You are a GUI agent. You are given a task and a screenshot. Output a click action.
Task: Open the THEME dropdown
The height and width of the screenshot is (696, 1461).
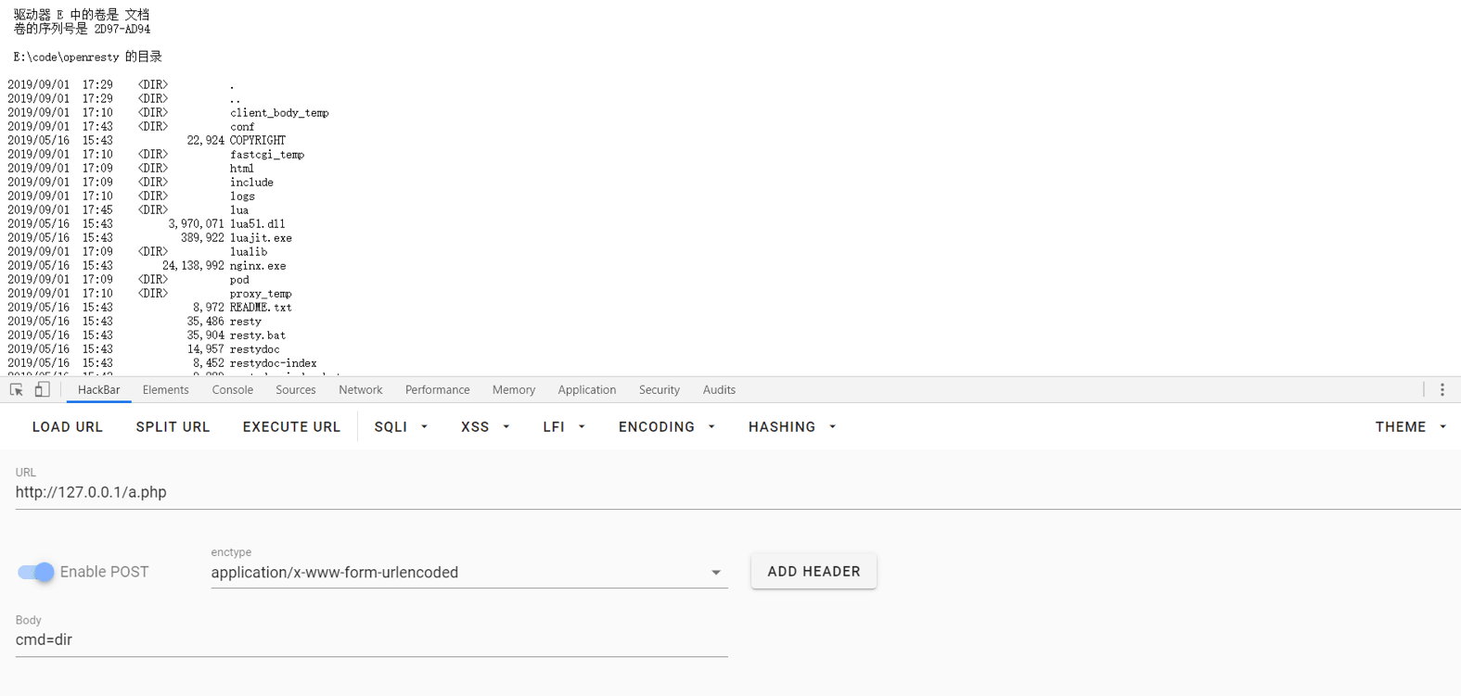pyautogui.click(x=1410, y=427)
